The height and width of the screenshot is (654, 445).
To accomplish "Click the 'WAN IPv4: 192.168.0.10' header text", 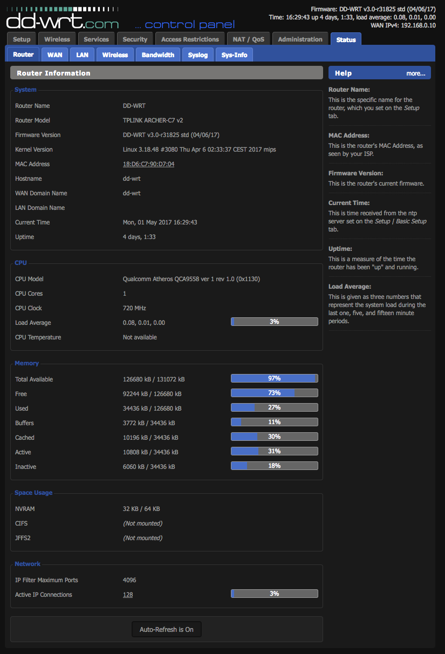I will [403, 25].
